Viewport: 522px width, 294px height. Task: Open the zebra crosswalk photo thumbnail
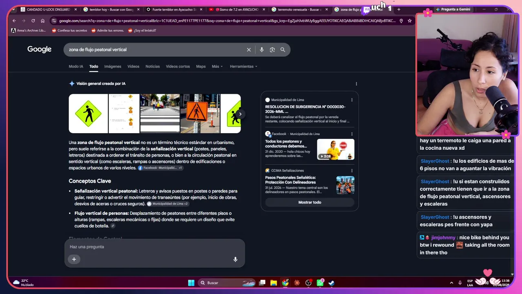tap(160, 114)
